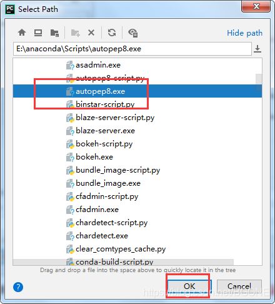Refresh the file tree icon

(112, 33)
